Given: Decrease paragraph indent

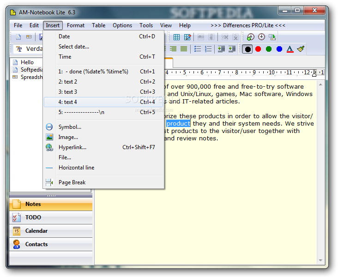Looking at the screenshot, I should (221, 49).
